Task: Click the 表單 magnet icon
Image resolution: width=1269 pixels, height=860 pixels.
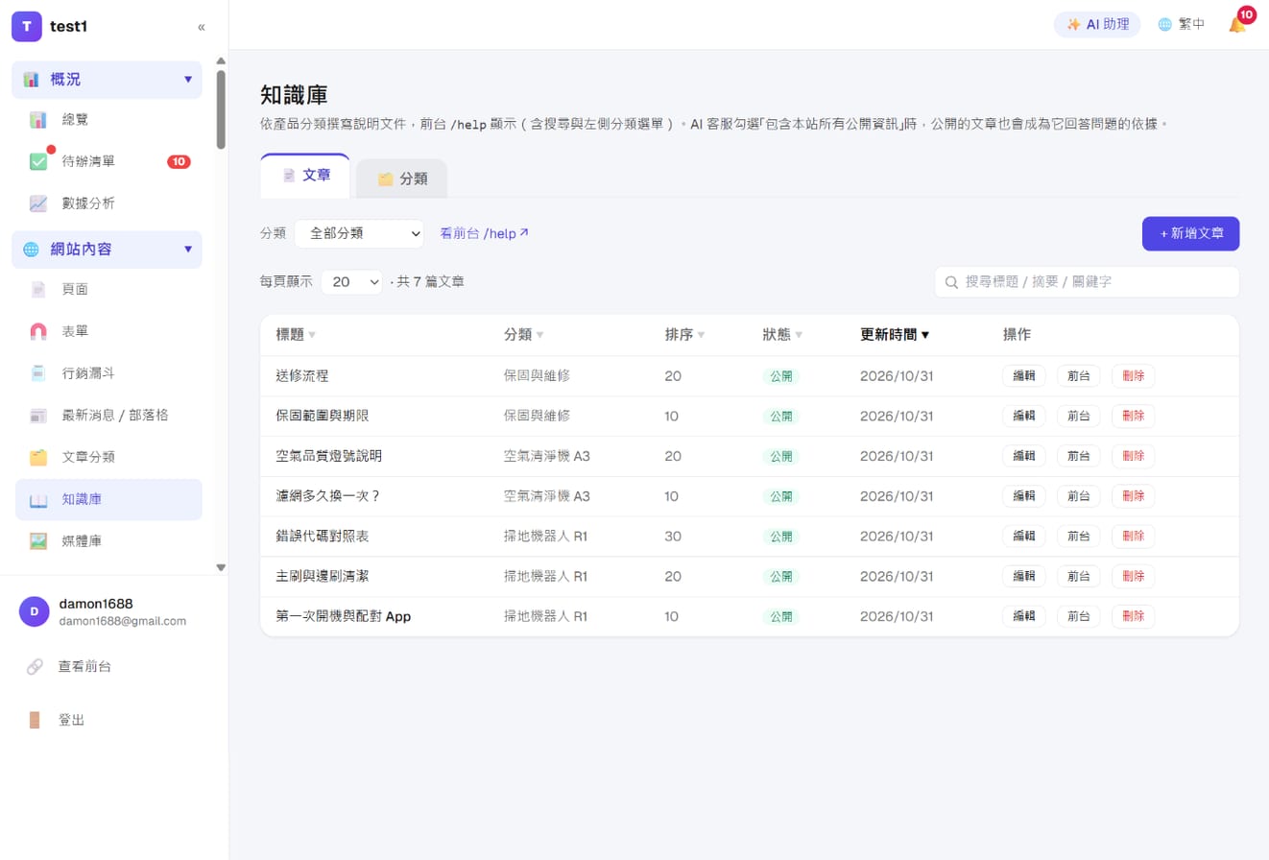Action: coord(38,331)
